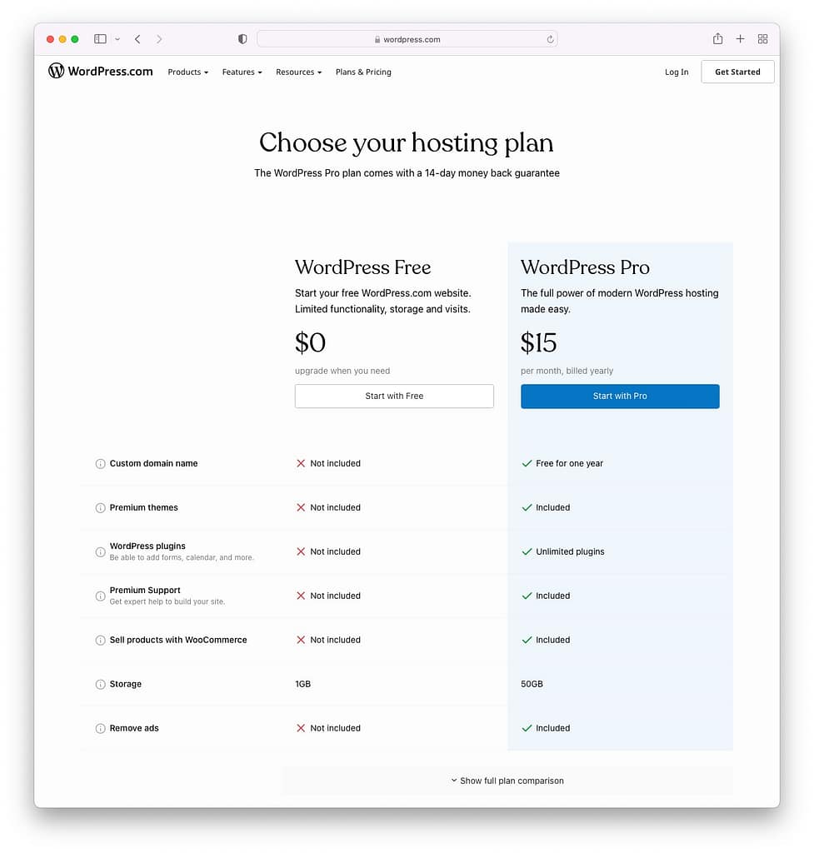Expand the Resources menu
The width and height of the screenshot is (814, 853).
[x=298, y=72]
